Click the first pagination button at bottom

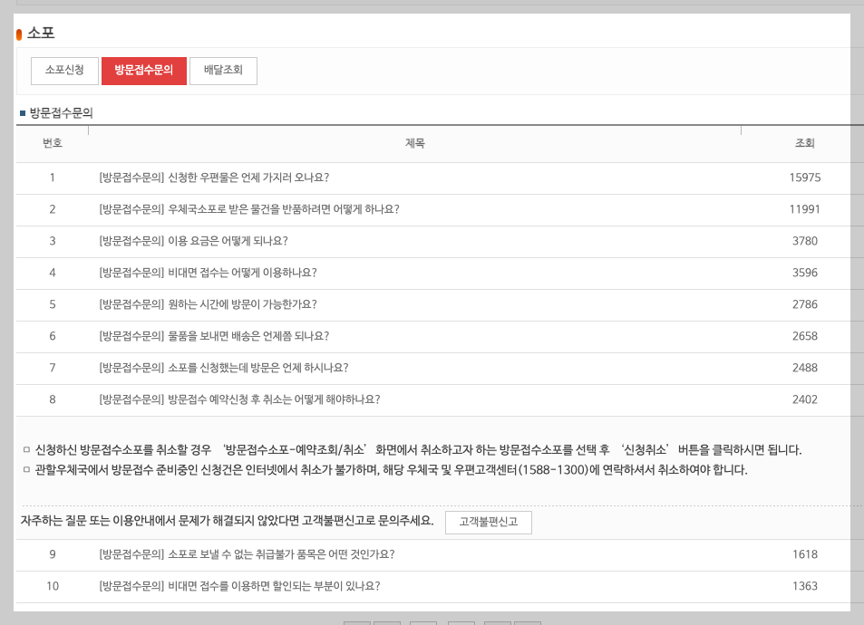coord(356,622)
